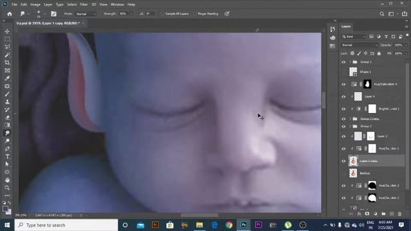Select the Pen tool
The width and height of the screenshot is (411, 231).
coord(7,149)
